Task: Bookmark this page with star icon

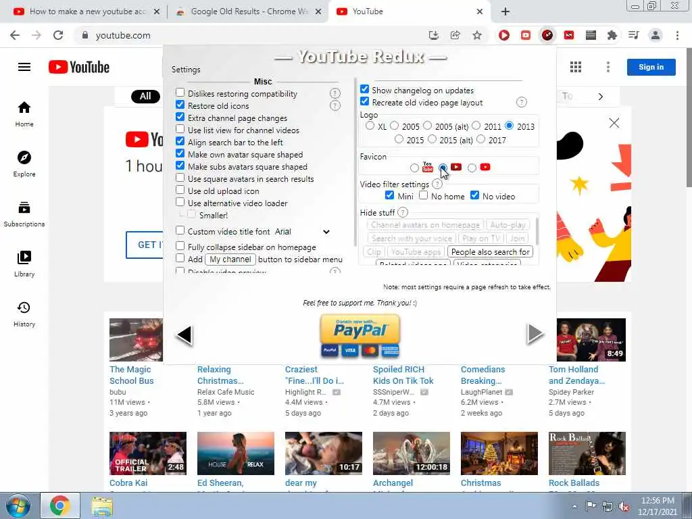Action: pyautogui.click(x=477, y=35)
